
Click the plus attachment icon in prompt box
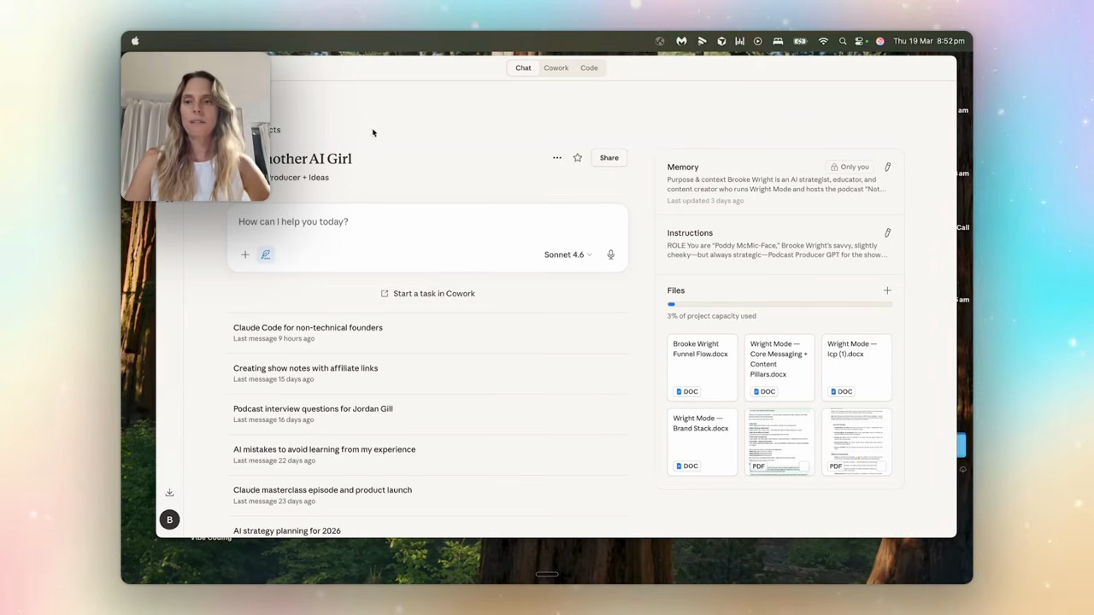click(x=245, y=255)
